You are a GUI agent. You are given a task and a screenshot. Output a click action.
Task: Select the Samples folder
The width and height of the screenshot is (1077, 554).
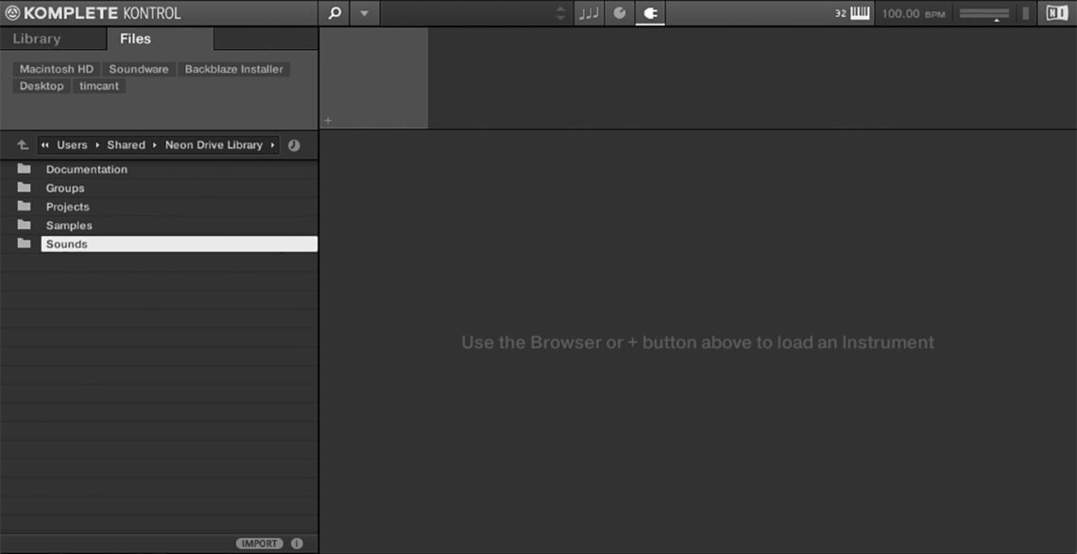click(69, 226)
